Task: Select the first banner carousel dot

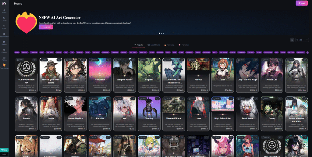Action: [x=159, y=33]
